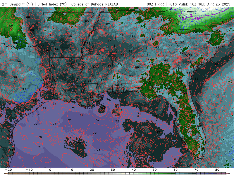This screenshot has height=175, width=234.
Task: Click the "2m Dewpoint (°F)" header text
Action: pyautogui.click(x=17, y=4)
